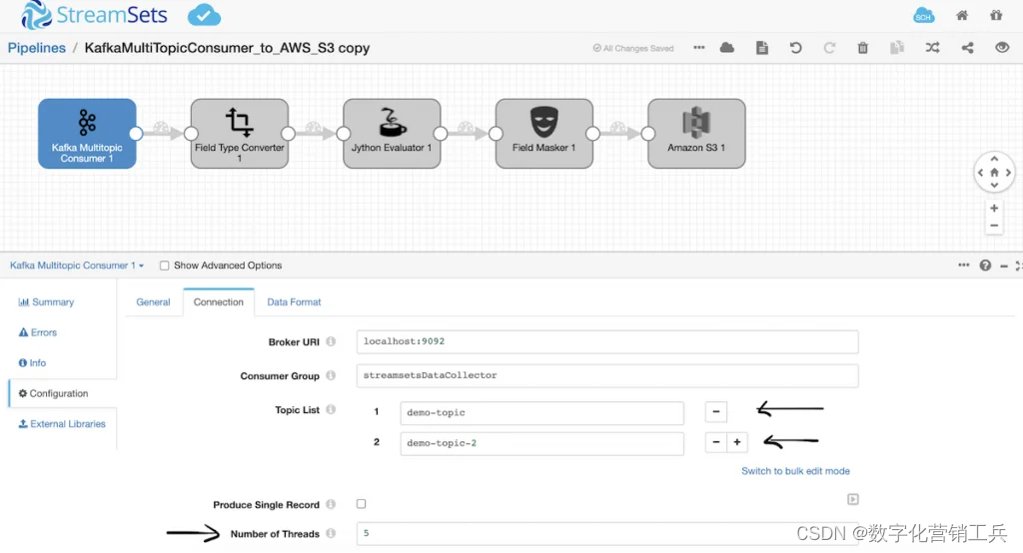Remove topic demo-topic with minus button

715,411
